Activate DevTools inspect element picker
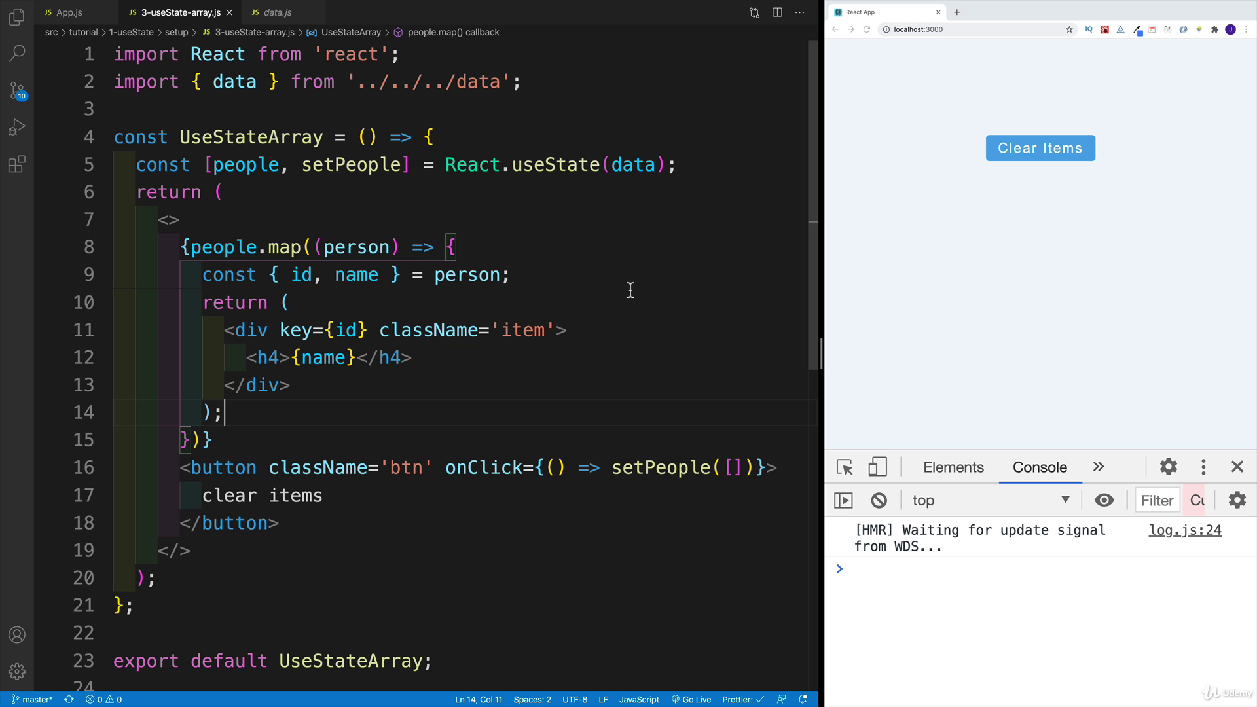Viewport: 1257px width, 707px height. 844,467
